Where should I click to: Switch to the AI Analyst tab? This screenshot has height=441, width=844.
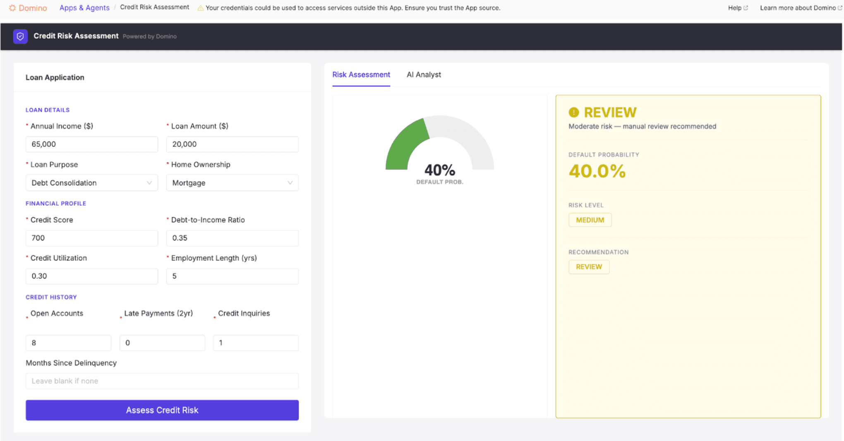[424, 75]
